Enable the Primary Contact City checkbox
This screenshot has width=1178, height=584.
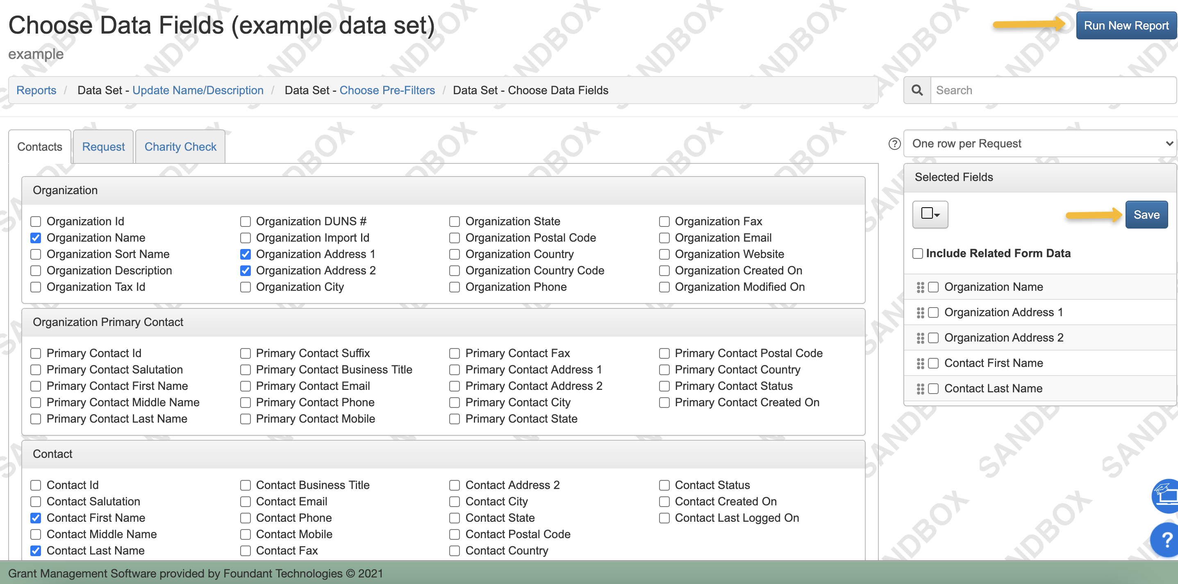(455, 403)
